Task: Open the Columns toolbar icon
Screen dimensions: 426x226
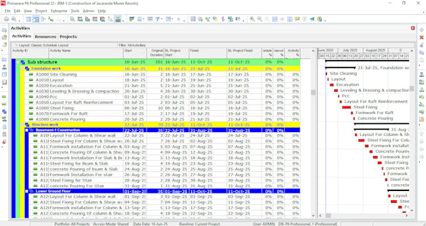Action: (x=140, y=19)
